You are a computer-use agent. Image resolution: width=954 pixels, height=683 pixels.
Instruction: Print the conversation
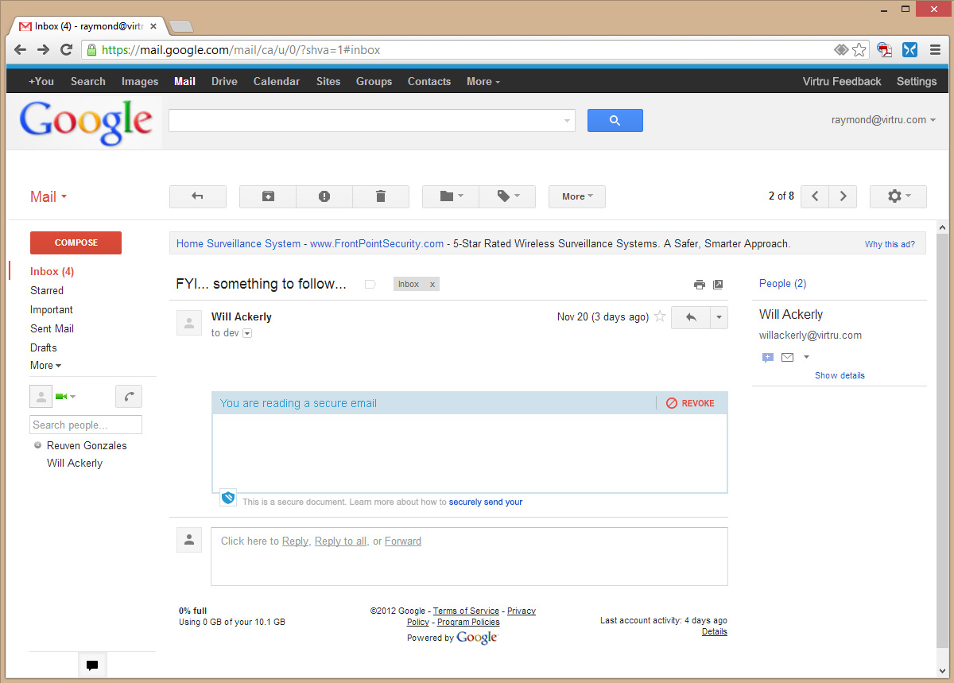point(700,285)
